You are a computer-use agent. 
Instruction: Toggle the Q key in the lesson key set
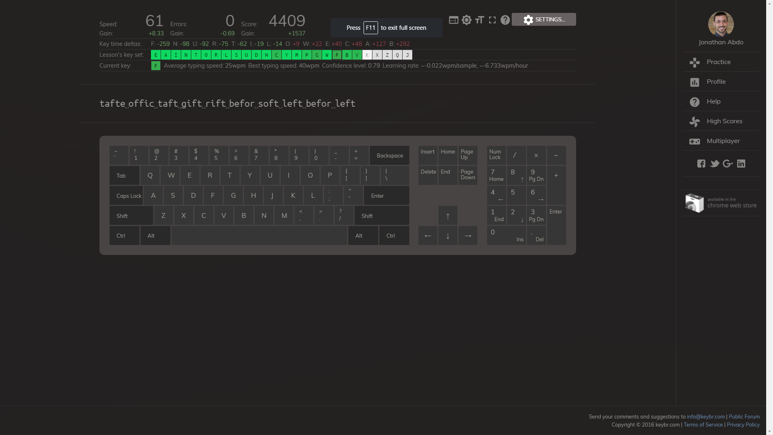pyautogui.click(x=397, y=55)
